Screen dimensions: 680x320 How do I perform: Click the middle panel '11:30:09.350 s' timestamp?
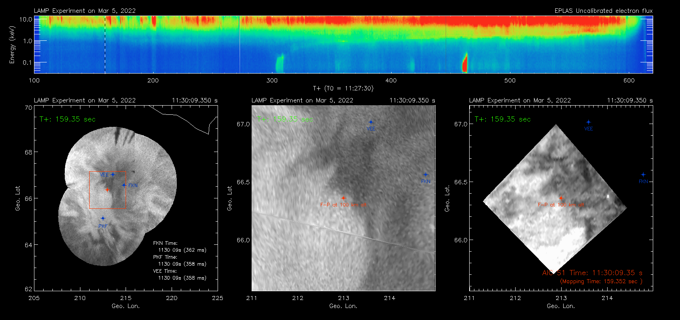point(412,100)
